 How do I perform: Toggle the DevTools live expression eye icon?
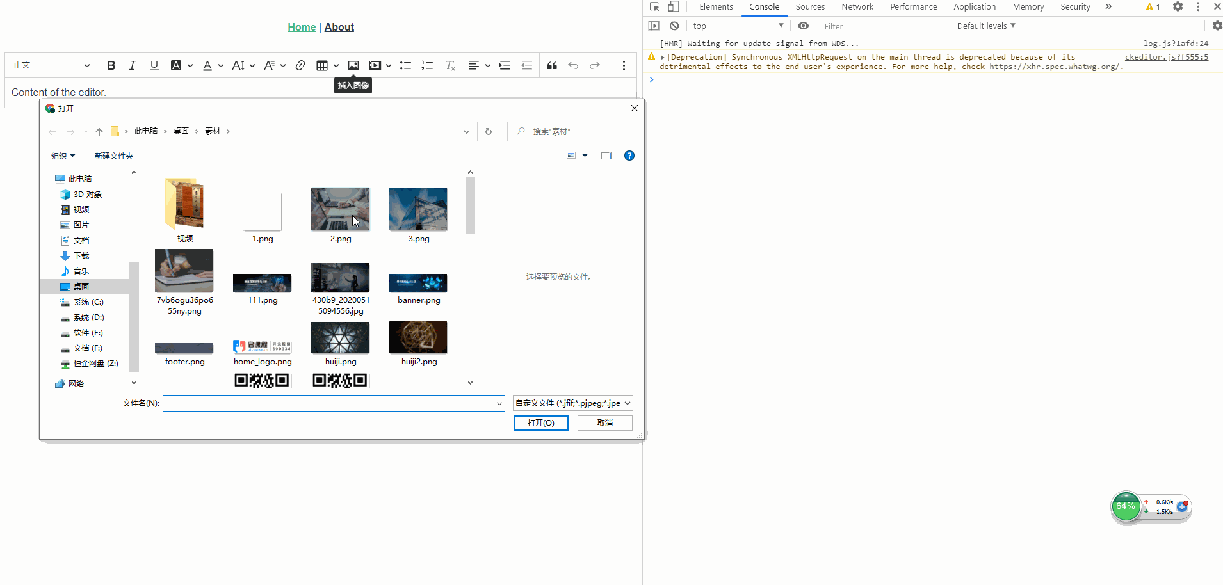click(803, 26)
